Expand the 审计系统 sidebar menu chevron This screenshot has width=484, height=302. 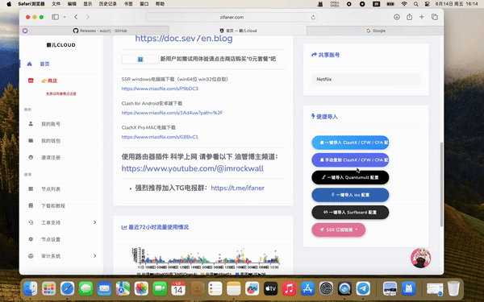(x=94, y=256)
